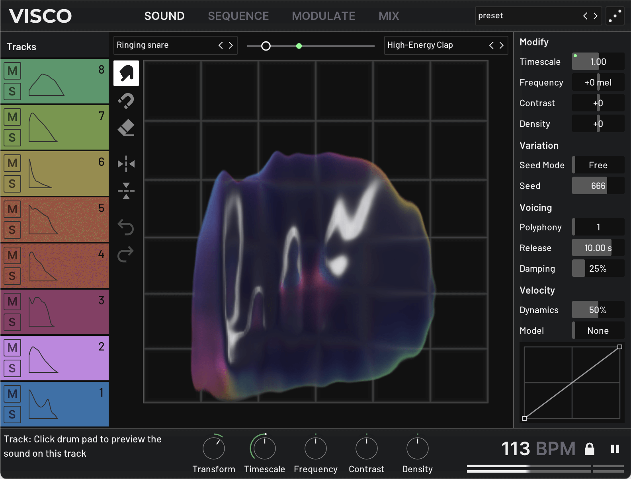Mute track 1
This screenshot has width=631, height=479.
click(x=12, y=393)
